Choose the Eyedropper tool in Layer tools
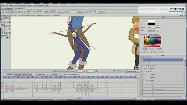Screen dimensions: 187x105 click(10, 29)
